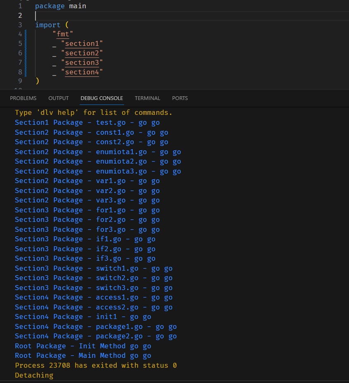This screenshot has width=349, height=383.
Task: Select the 'access2.go' output line
Action: click(x=94, y=307)
